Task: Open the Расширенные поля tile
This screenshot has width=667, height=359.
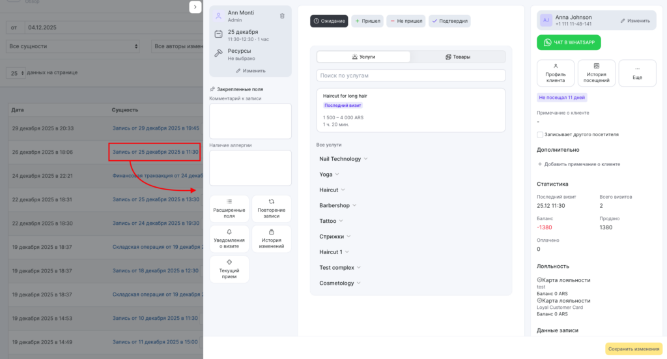Action: pyautogui.click(x=229, y=208)
